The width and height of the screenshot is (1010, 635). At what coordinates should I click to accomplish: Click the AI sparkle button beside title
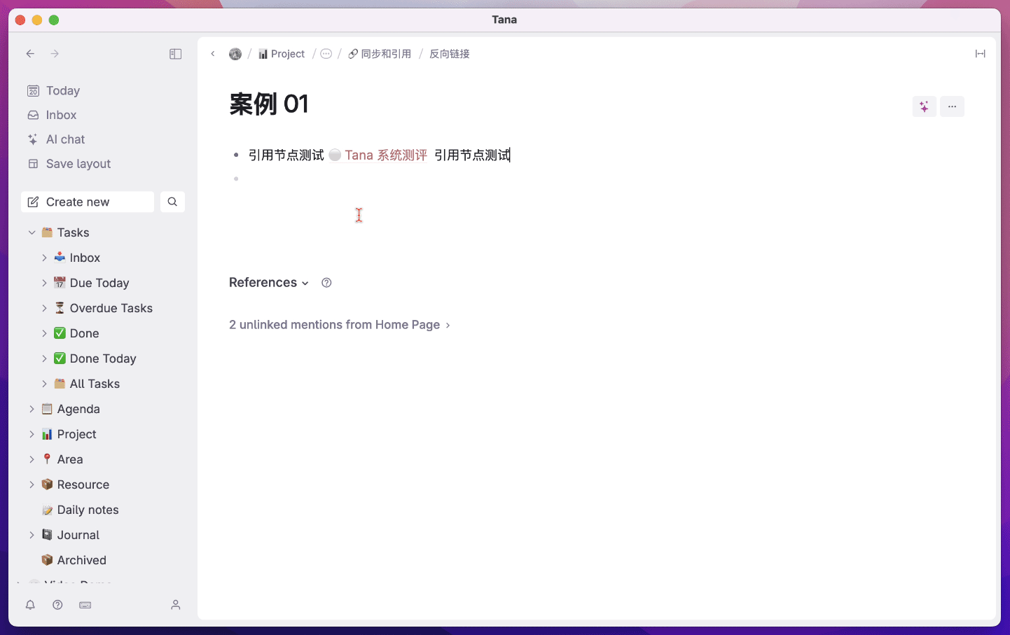tap(924, 106)
